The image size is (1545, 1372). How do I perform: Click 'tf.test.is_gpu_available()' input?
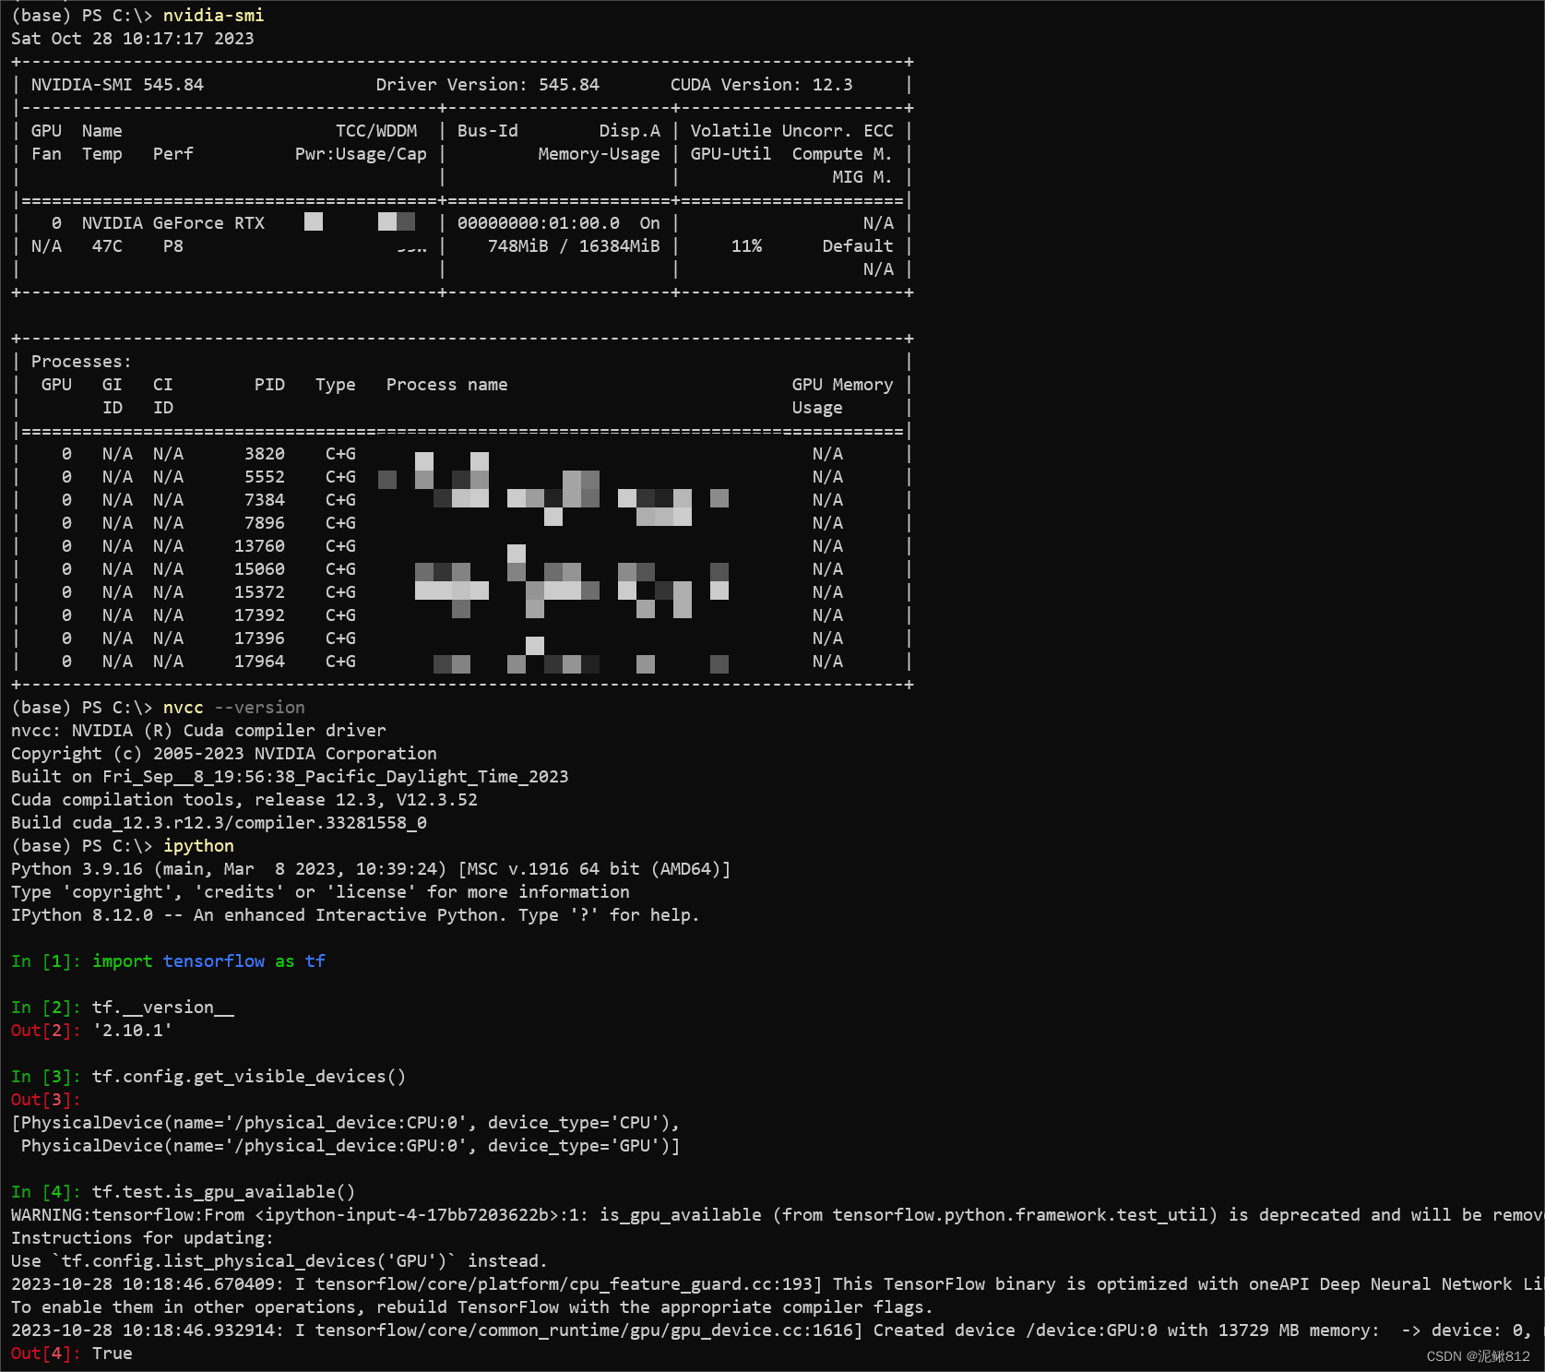point(223,1192)
